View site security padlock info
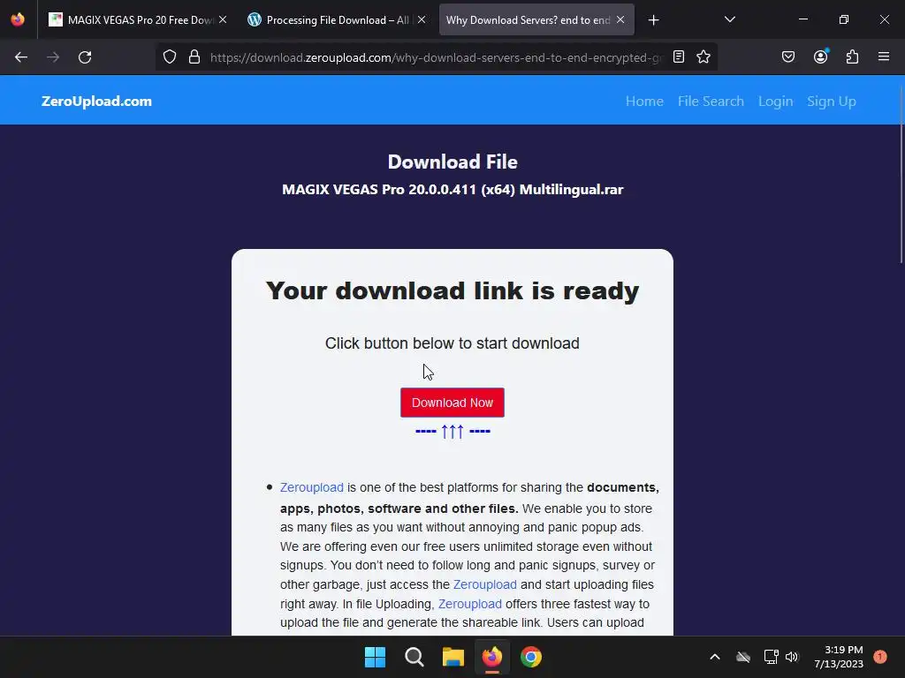Viewport: 905px width, 678px height. 194,57
